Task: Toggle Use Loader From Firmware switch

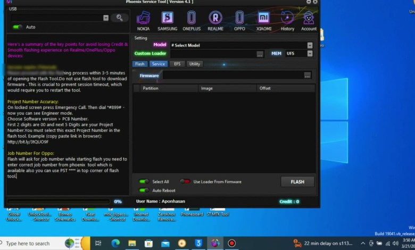Action: [x=185, y=181]
